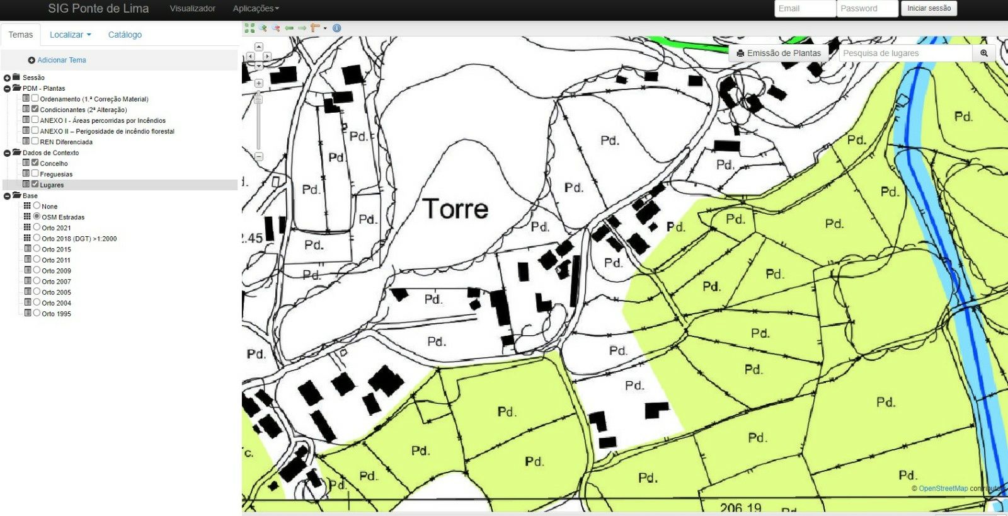Enable ANEXO II Perigosidade de incêndio checkbox
Screen dimensions: 1008x516
pos(35,130)
